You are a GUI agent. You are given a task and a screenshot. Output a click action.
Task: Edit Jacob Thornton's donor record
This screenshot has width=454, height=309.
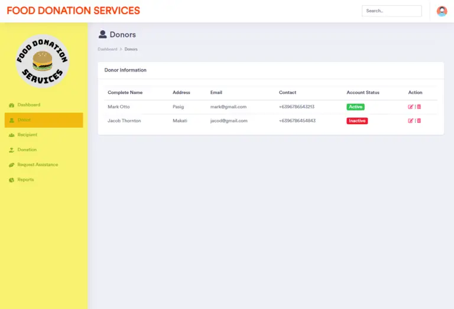pyautogui.click(x=410, y=121)
